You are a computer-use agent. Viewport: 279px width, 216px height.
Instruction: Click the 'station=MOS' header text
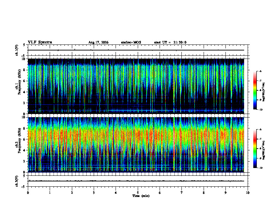[x=131, y=42]
